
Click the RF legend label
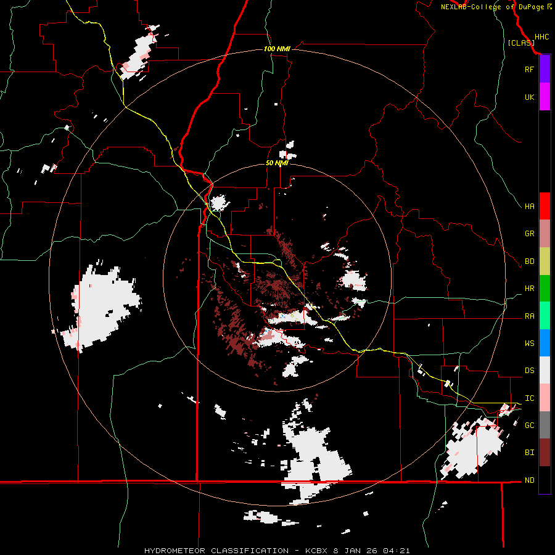(529, 69)
